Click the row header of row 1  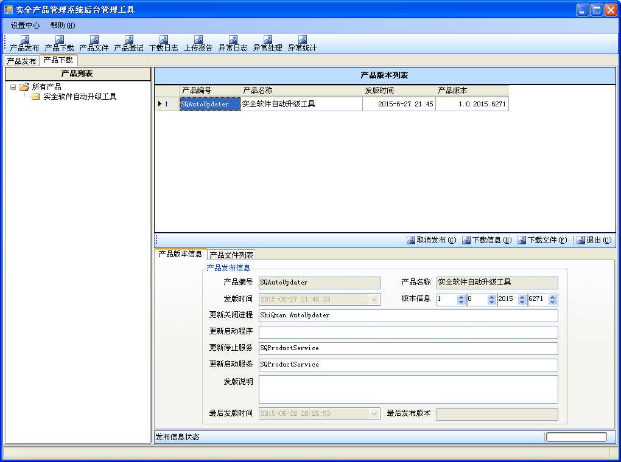click(167, 103)
